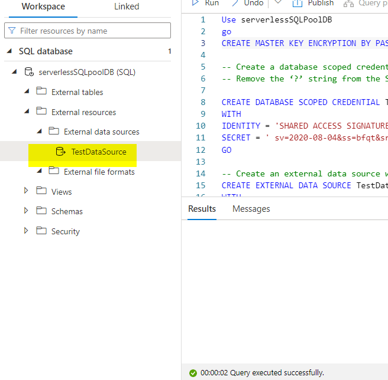388x380 pixels.
Task: Click the Schemas folder icon
Action: [41, 211]
